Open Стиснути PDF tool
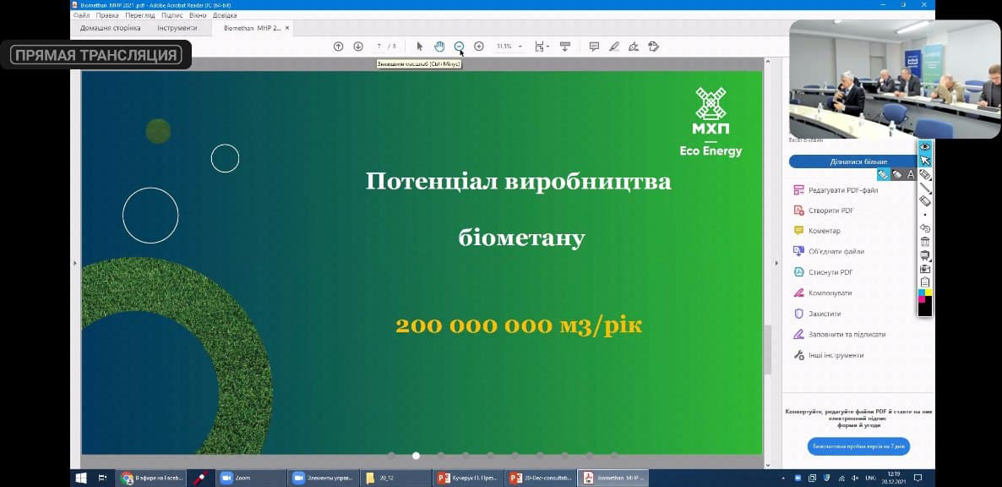 tap(824, 272)
